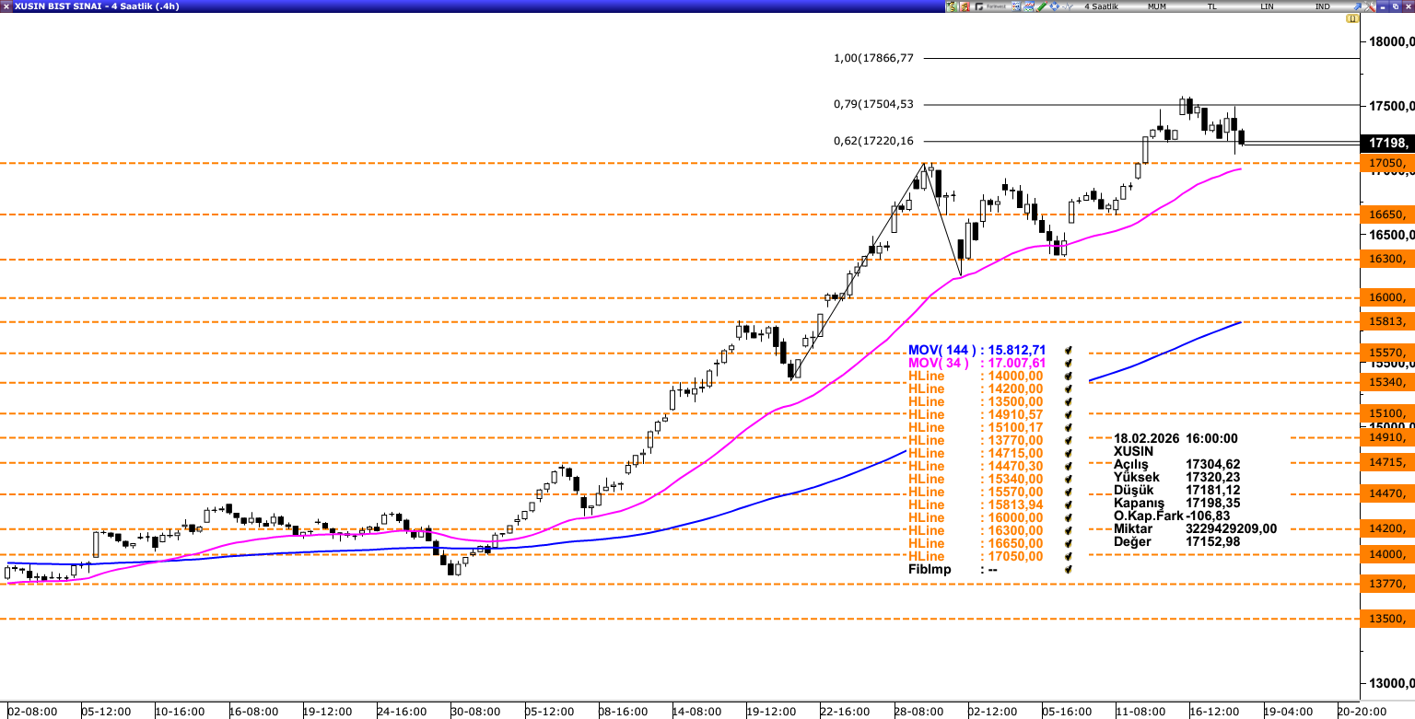Toggle the FibImp checkmark in legend

1069,570
